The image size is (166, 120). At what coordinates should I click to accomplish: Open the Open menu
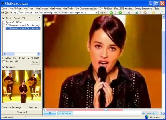4,9
